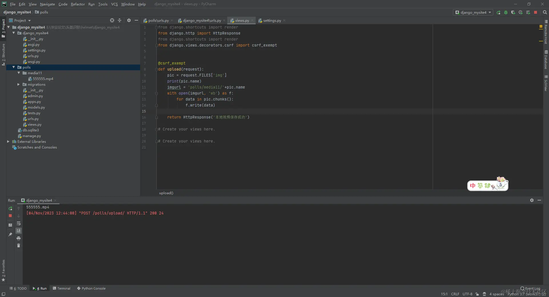
Task: Expand the External Libraries node
Action: coord(8,142)
